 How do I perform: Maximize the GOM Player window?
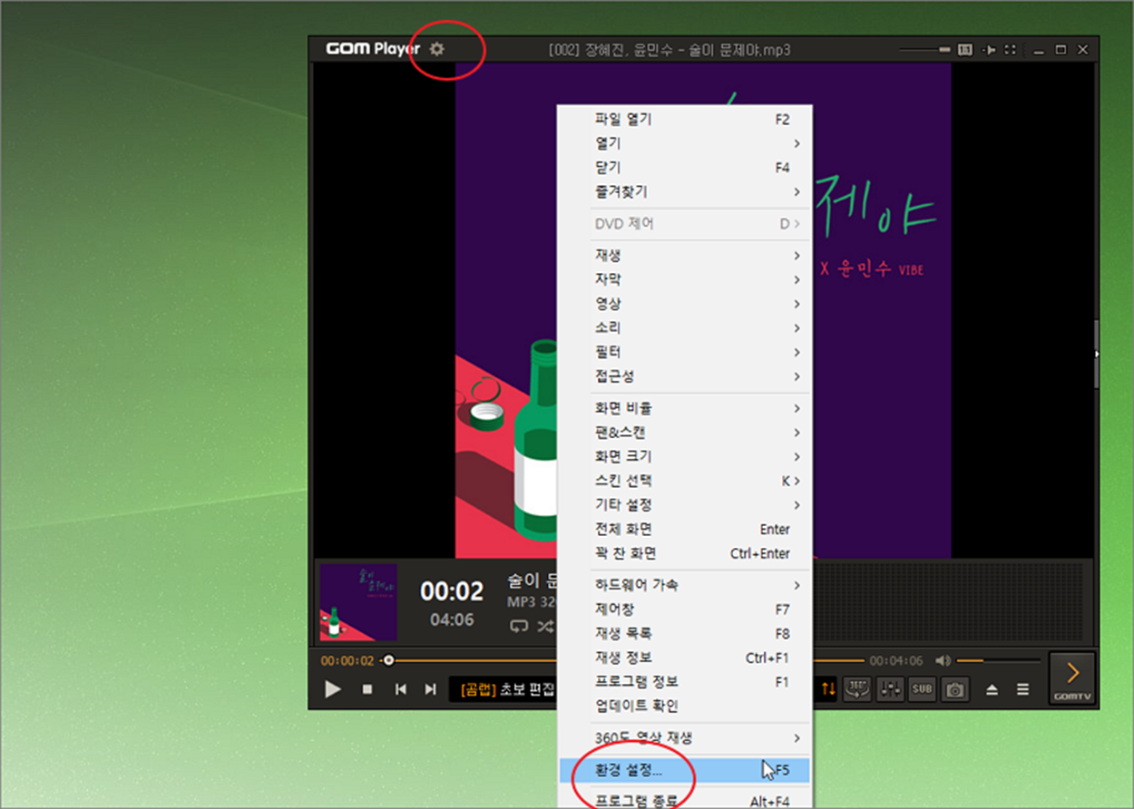tap(1061, 49)
